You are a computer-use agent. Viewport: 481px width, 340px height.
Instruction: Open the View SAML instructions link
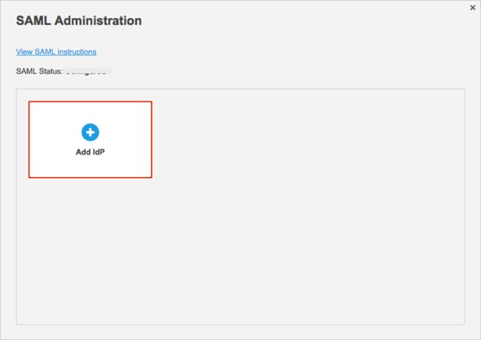[x=56, y=51]
